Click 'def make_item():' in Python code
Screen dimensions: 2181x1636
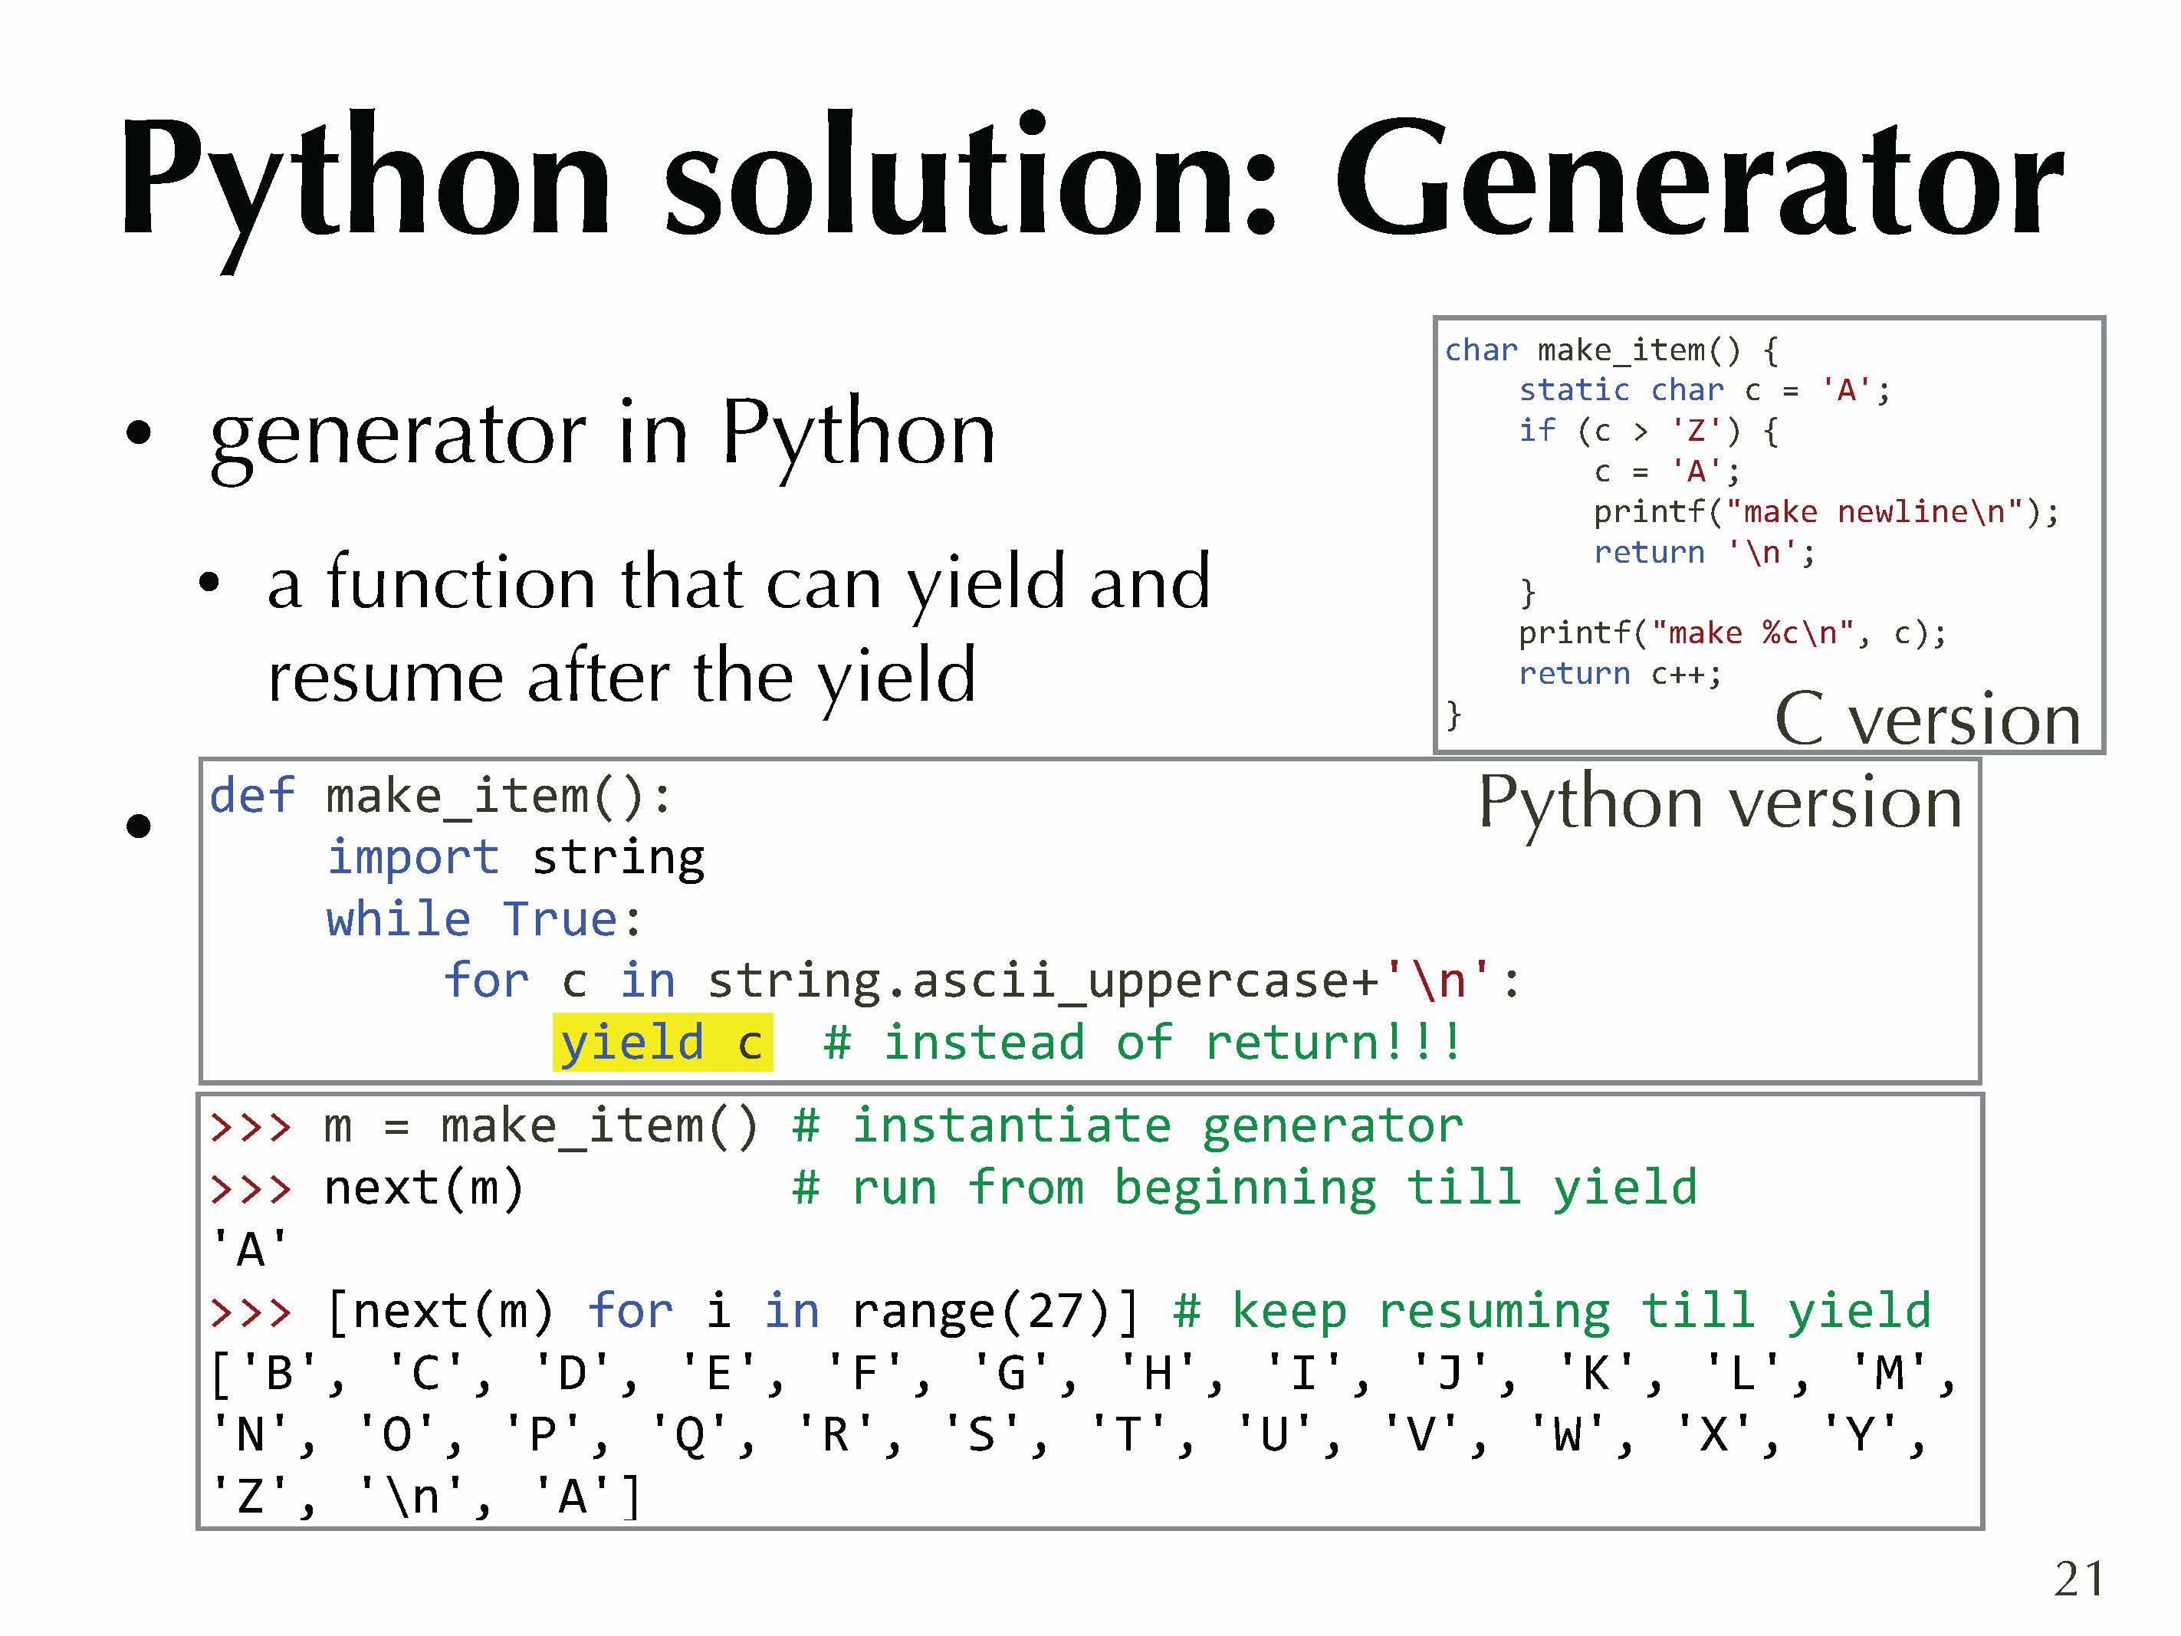pyautogui.click(x=441, y=796)
